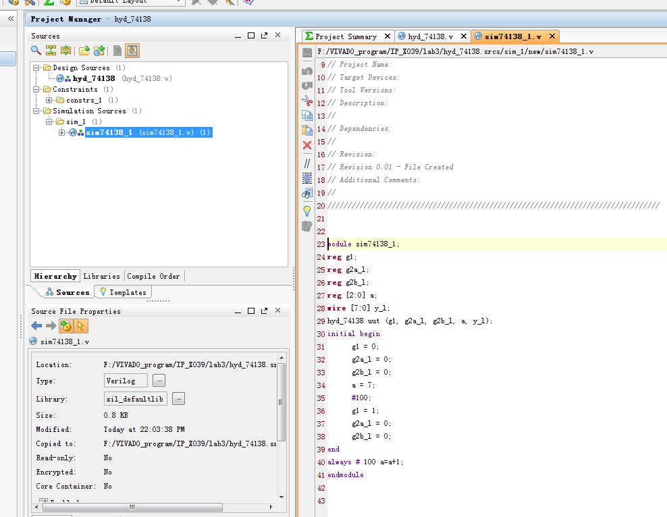Toggle line comment with the // icon
This screenshot has height=517, width=667.
[307, 163]
